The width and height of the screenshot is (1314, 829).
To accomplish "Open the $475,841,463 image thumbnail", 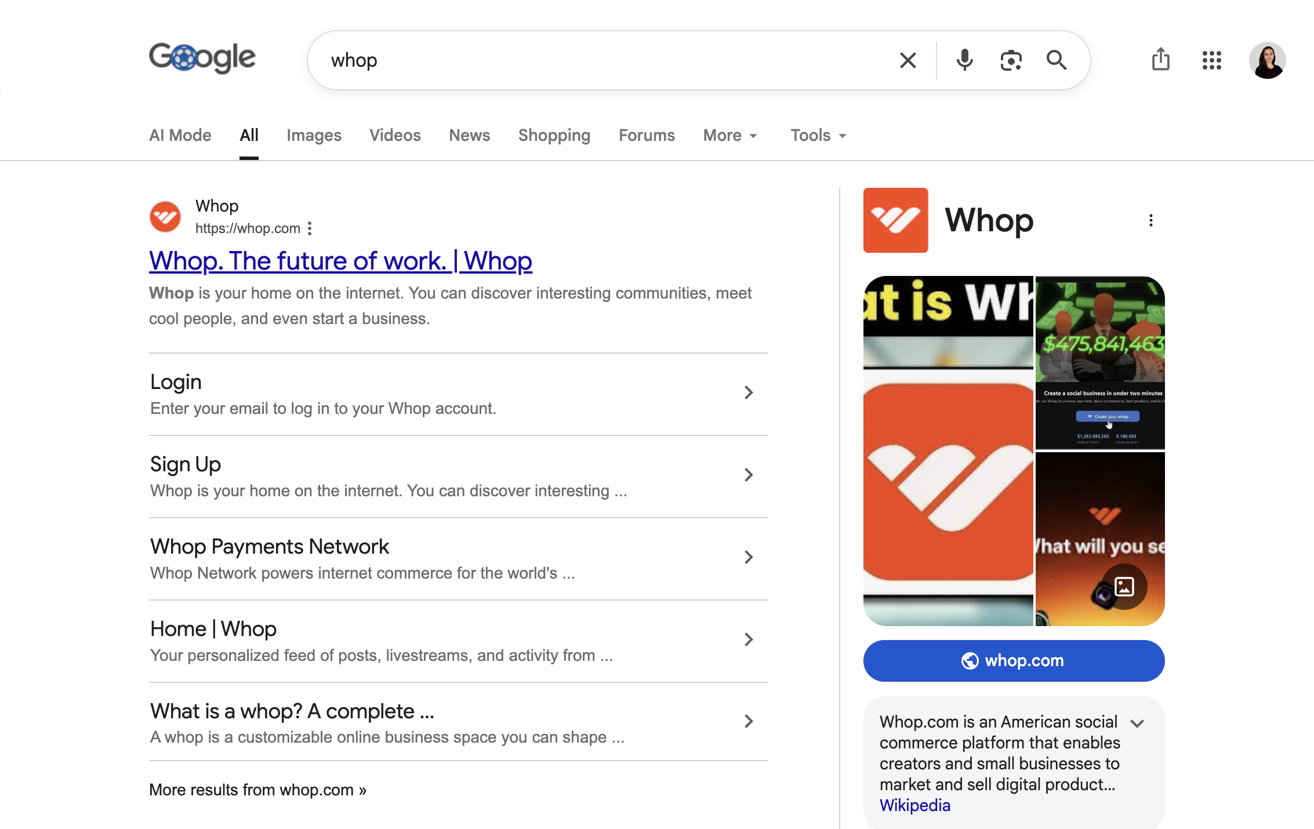I will click(x=1100, y=362).
